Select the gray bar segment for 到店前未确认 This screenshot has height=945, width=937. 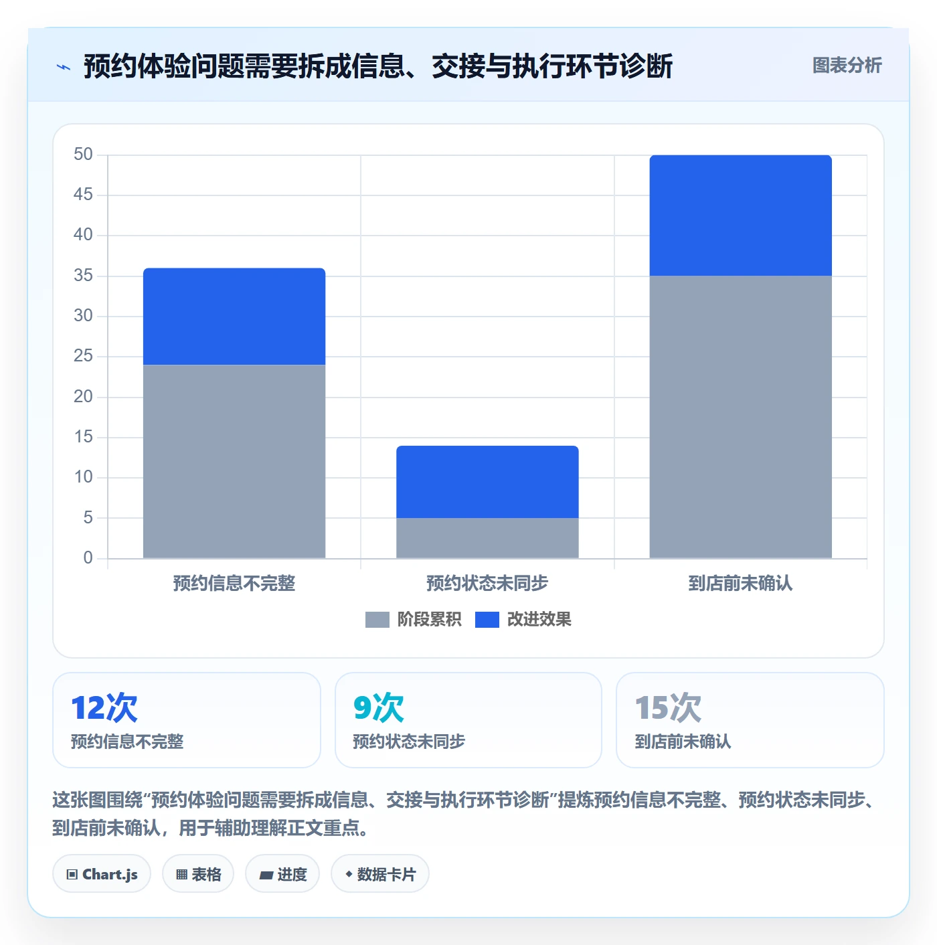(740, 417)
